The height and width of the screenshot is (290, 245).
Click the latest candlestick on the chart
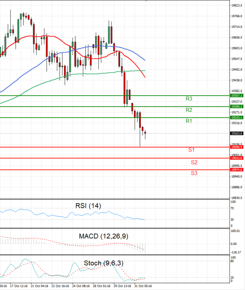(145, 133)
